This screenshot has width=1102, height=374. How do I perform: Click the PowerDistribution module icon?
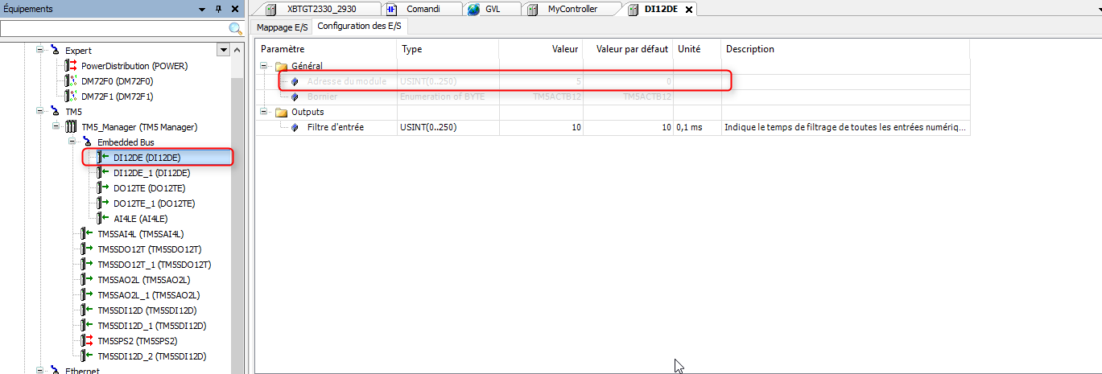tap(71, 65)
